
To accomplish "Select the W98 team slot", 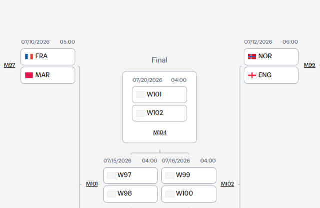I will click(x=130, y=194).
